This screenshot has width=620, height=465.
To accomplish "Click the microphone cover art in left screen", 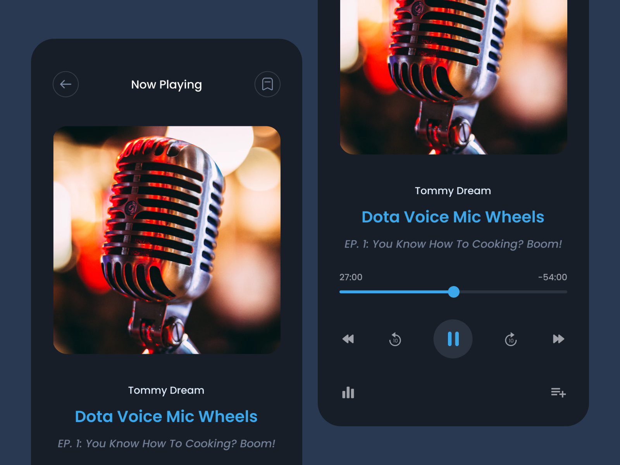I will point(167,240).
